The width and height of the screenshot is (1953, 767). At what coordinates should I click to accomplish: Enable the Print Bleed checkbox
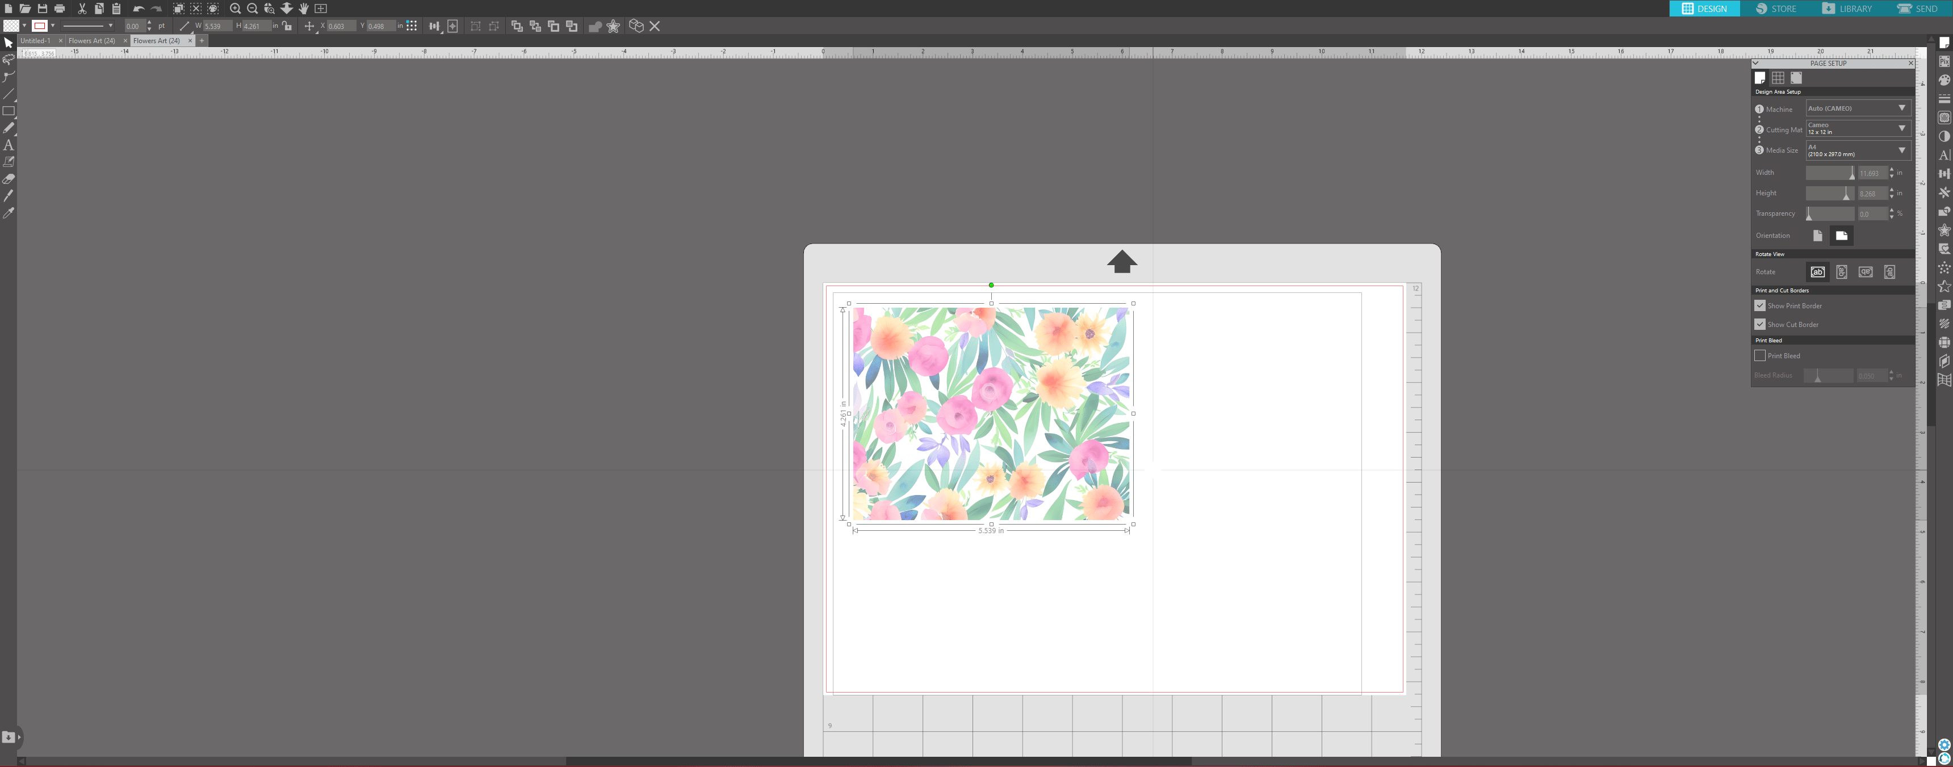coord(1759,355)
